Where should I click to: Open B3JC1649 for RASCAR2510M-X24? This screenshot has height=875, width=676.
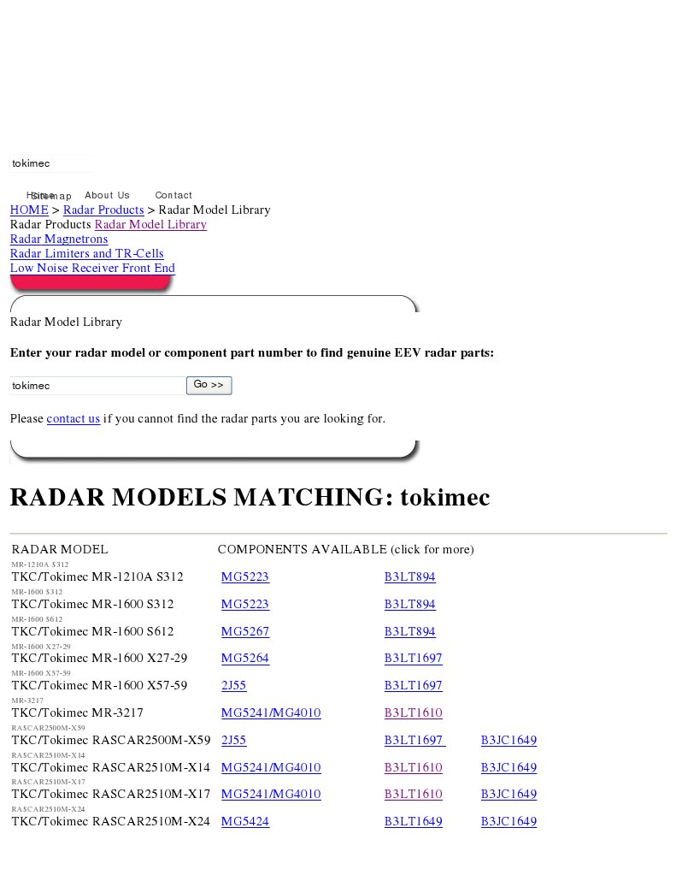pos(508,821)
